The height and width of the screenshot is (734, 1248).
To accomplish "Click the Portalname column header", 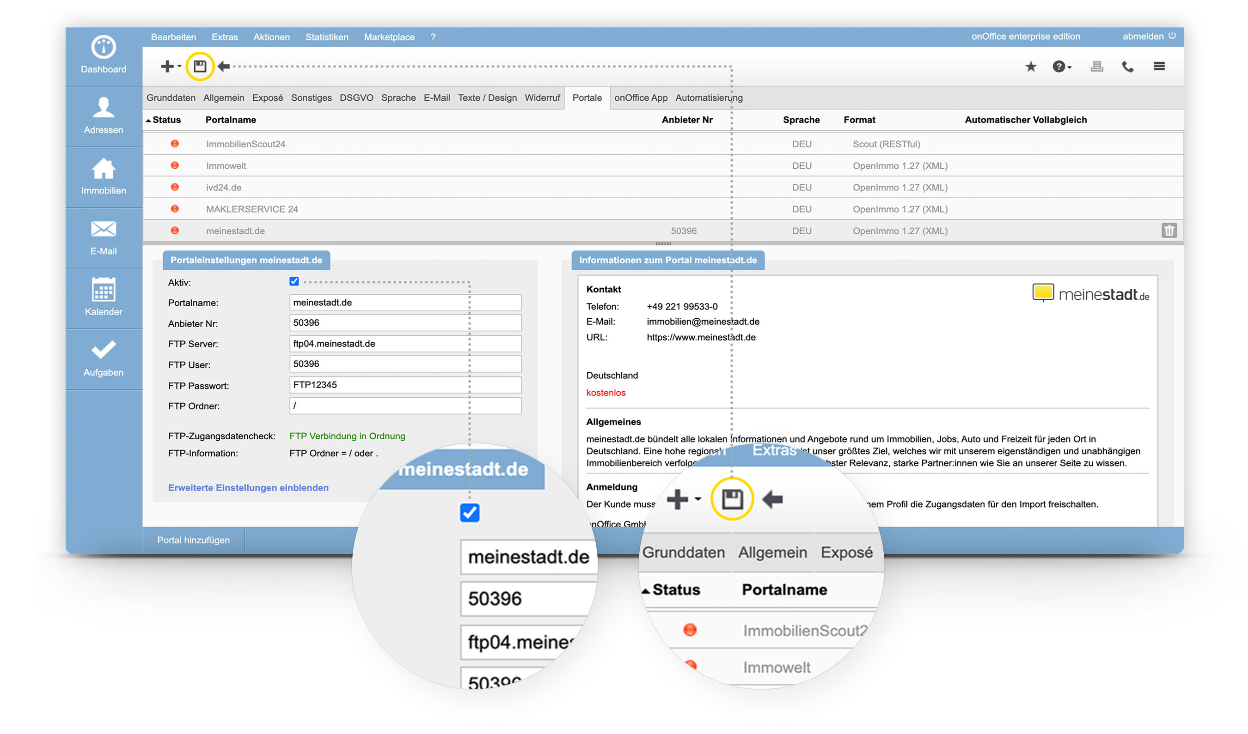I will 231,120.
